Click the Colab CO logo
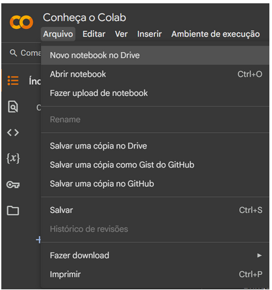The height and width of the screenshot is (290, 272). coord(21,22)
